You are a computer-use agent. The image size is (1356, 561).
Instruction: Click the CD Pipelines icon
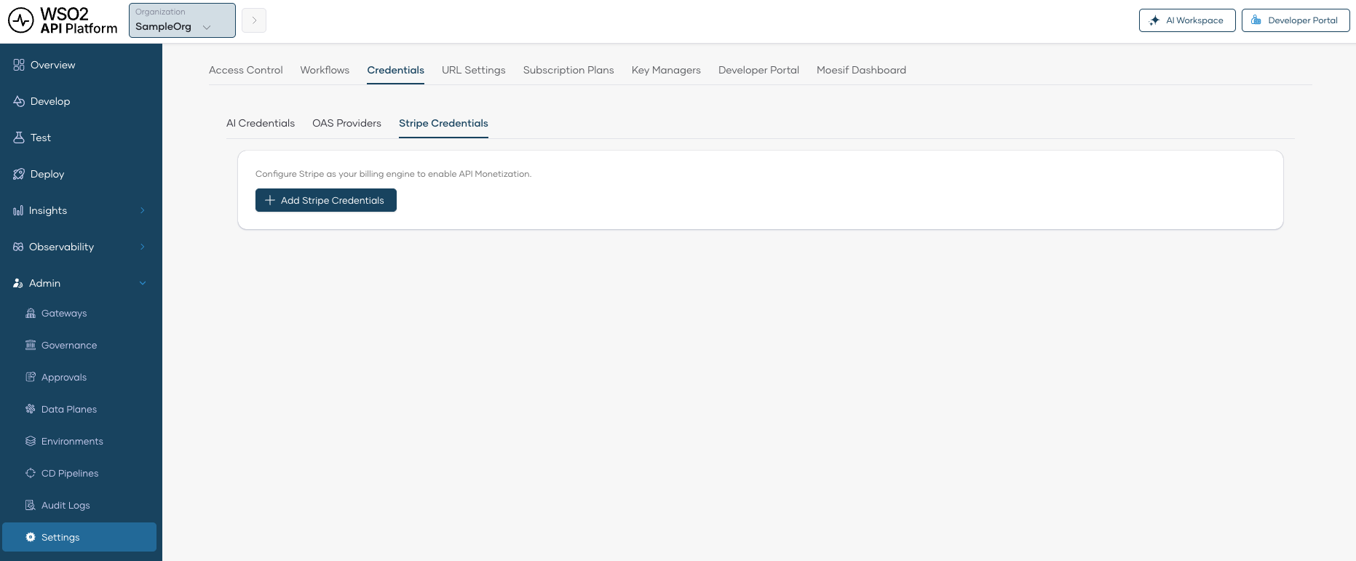pyautogui.click(x=31, y=474)
